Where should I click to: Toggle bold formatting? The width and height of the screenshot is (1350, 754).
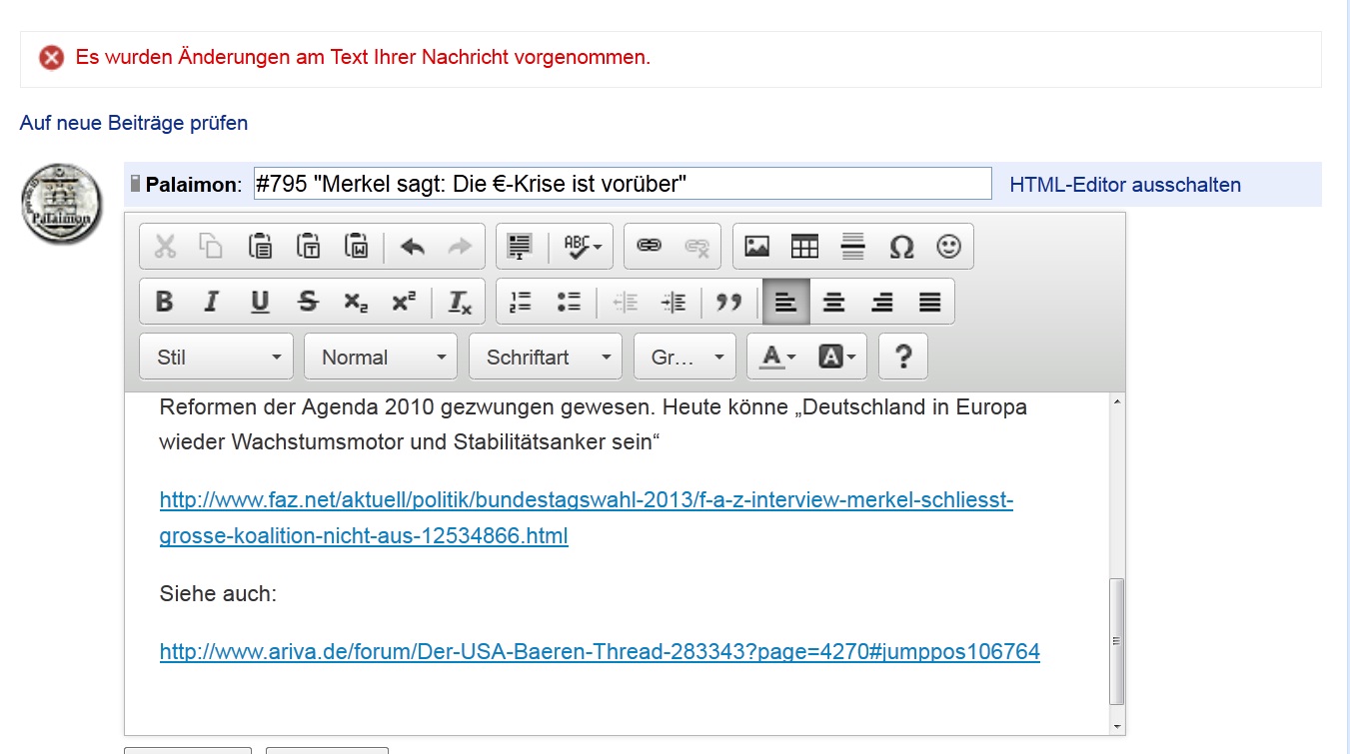tap(165, 302)
